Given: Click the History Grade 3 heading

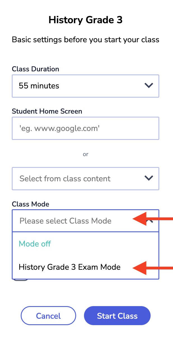Looking at the screenshot, I should (85, 20).
